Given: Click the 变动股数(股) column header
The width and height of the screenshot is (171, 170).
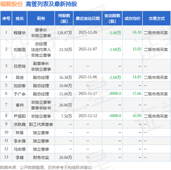Looking at the screenshot, I should coord(112,18).
